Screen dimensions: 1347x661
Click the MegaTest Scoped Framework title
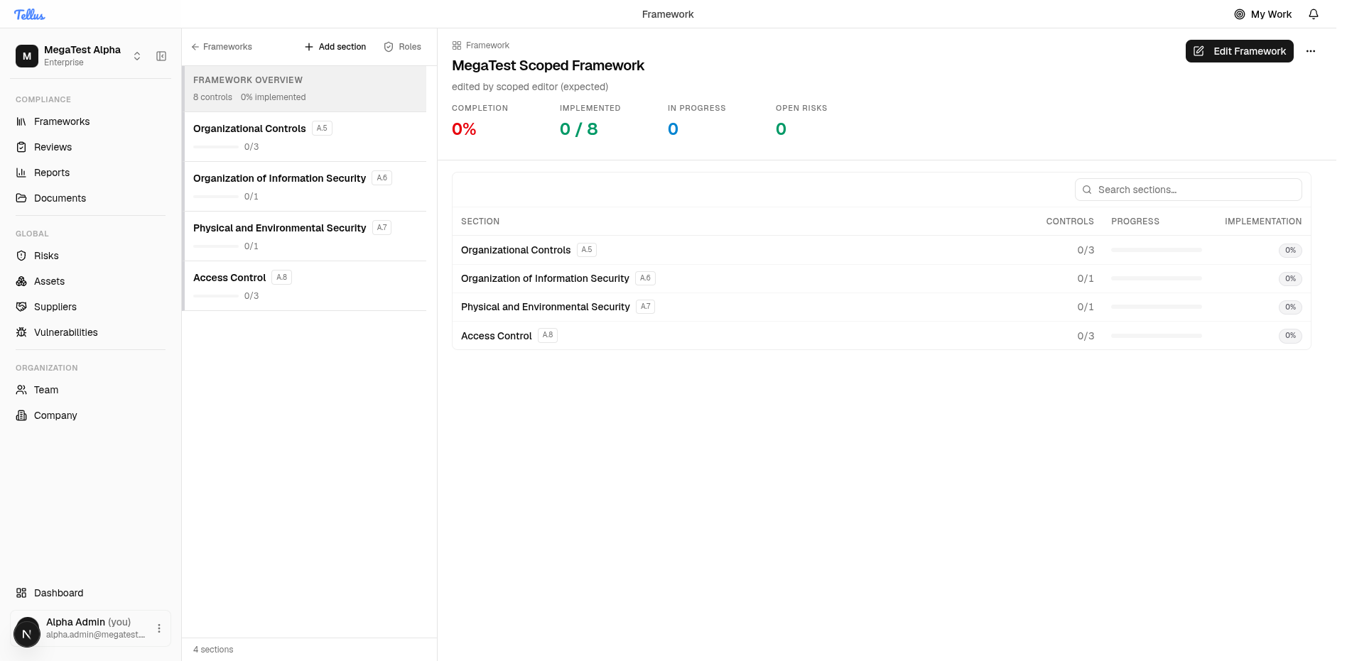(548, 65)
